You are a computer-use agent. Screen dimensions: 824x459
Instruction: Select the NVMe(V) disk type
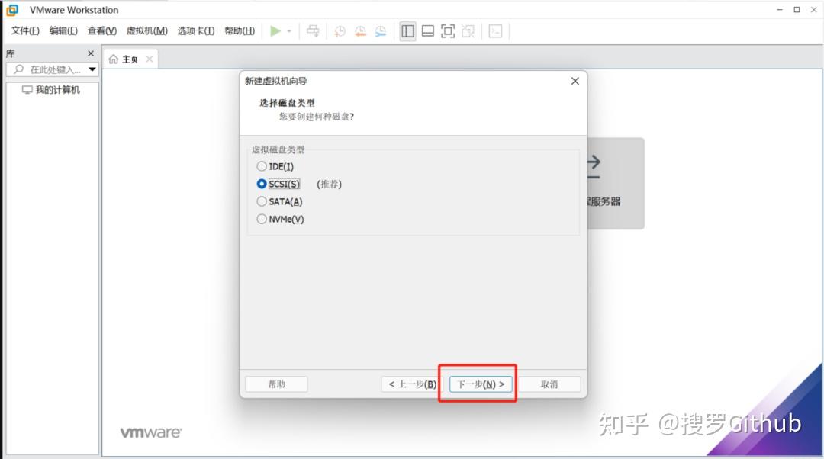(281, 219)
